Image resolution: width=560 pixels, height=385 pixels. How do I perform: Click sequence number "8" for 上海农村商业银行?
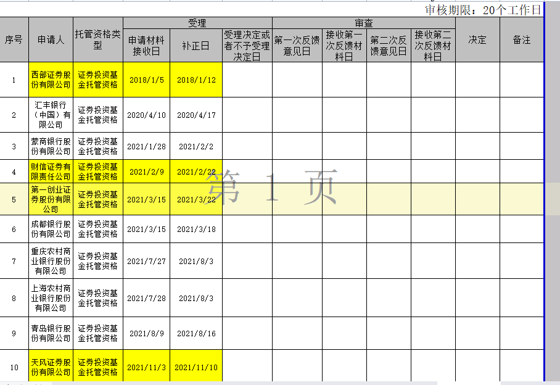coord(14,298)
